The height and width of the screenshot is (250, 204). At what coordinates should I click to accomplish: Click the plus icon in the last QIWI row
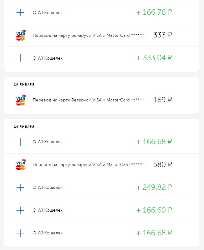20,233
